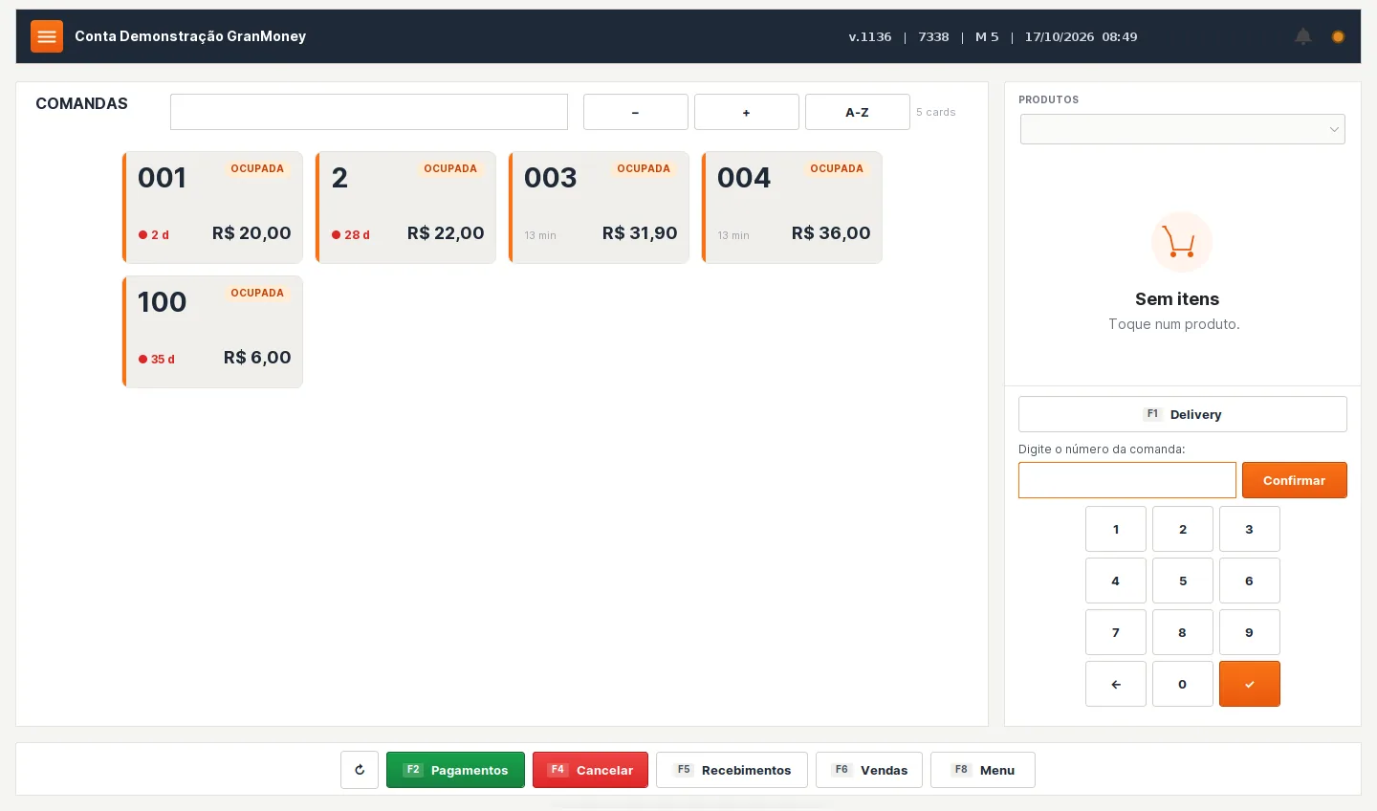Click the empty cart icon
The height and width of the screenshot is (811, 1377).
coord(1182,242)
